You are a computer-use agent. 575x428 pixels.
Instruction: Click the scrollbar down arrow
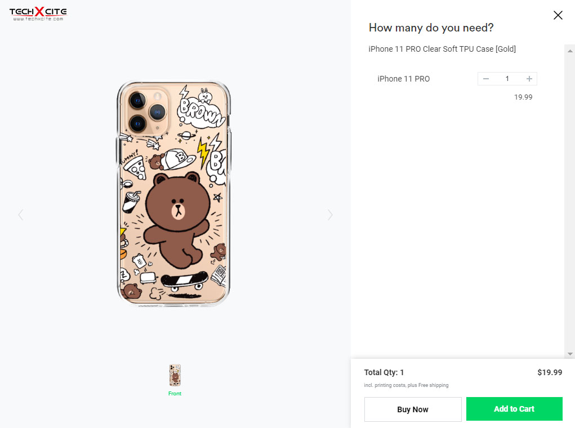coord(570,354)
